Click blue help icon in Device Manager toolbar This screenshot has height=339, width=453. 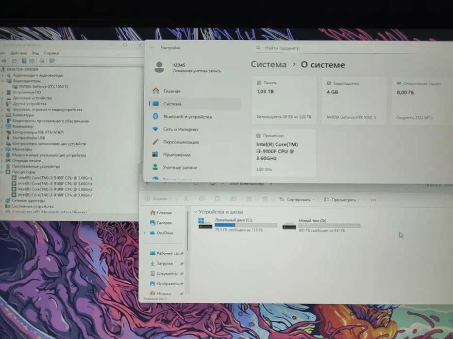coord(24,61)
